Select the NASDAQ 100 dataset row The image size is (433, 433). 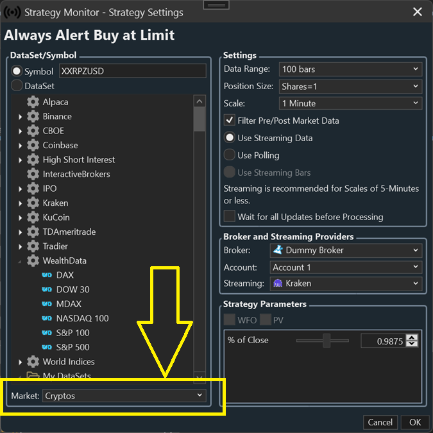point(82,318)
